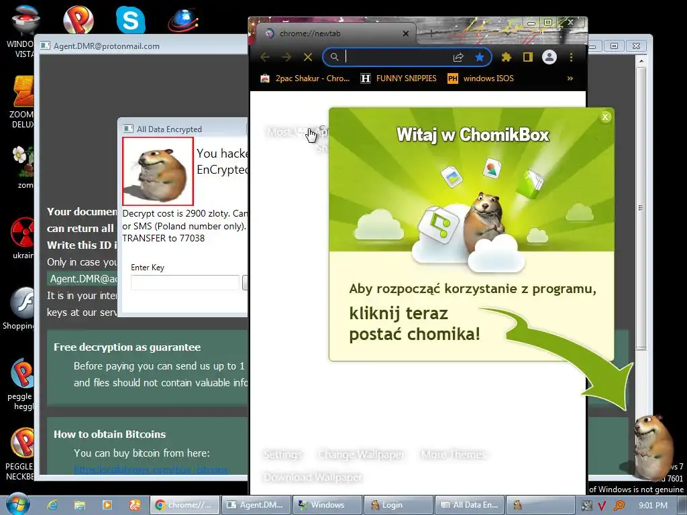The image size is (687, 515).
Task: Close the Witaj w ChomikBox popup
Action: tap(605, 117)
